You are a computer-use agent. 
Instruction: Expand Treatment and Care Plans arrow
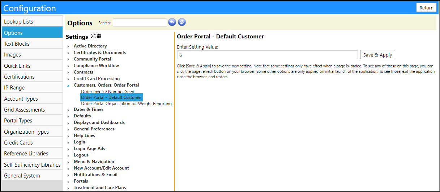[68, 188]
